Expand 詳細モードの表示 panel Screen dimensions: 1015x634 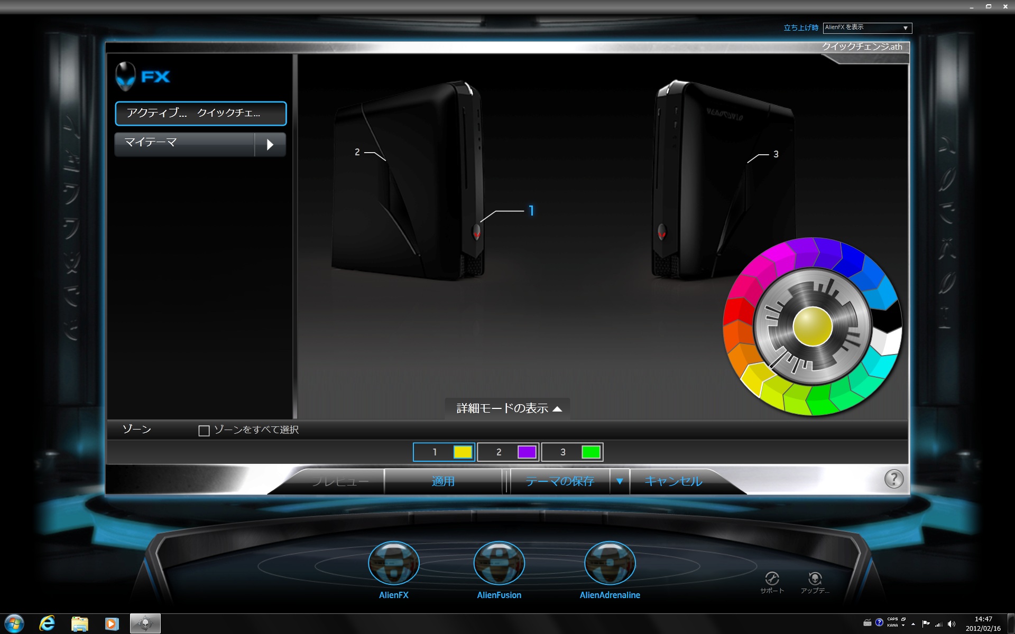coord(509,408)
